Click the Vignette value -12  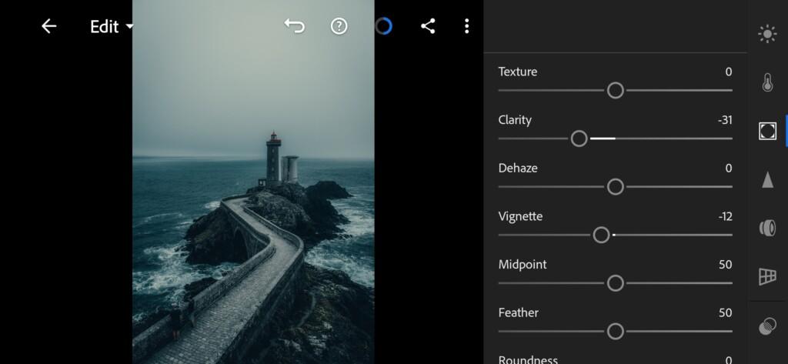click(x=725, y=217)
